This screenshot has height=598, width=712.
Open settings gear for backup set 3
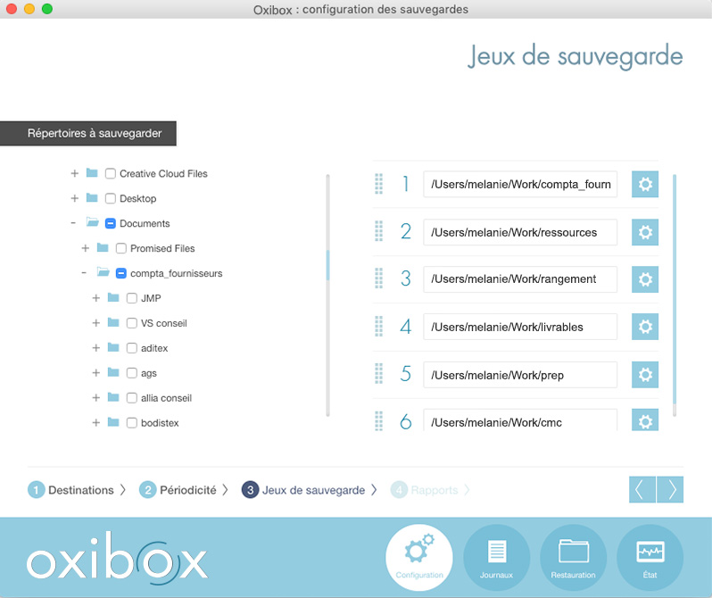(x=644, y=279)
